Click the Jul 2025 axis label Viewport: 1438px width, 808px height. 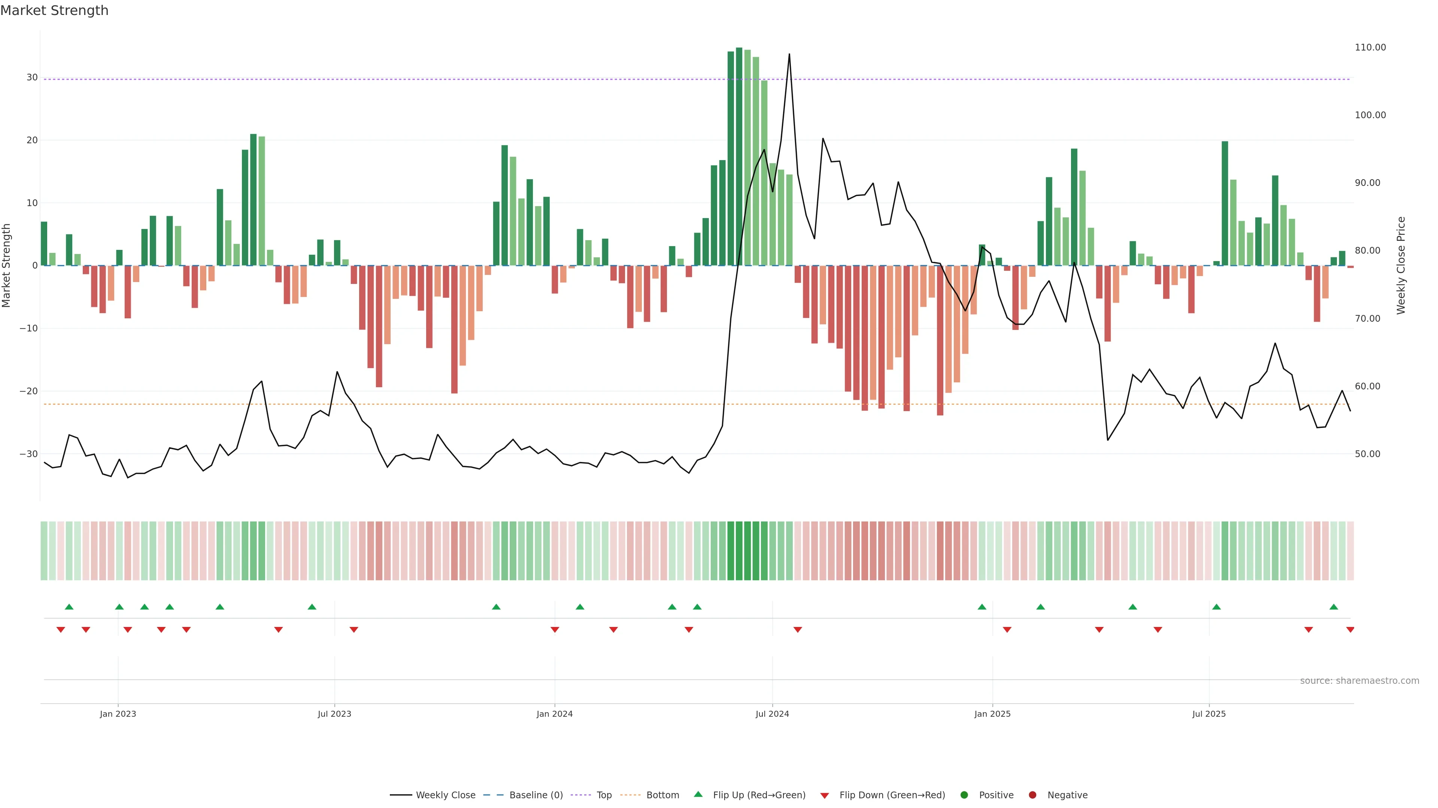tap(1208, 714)
